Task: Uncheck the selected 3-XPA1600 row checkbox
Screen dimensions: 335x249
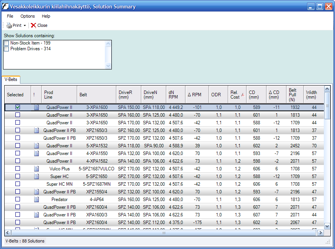Action: 18,107
